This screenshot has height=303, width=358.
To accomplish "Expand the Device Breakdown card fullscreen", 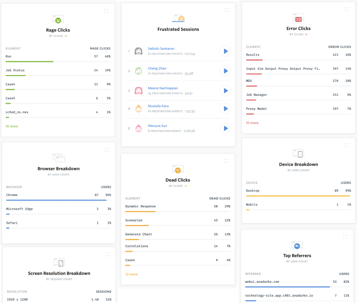I will click(x=347, y=145).
